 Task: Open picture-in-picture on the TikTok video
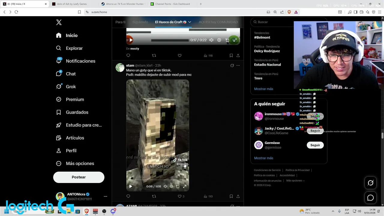pyautogui.click(x=178, y=186)
